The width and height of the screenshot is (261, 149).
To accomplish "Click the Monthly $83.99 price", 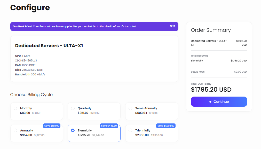I will [x=25, y=113].
